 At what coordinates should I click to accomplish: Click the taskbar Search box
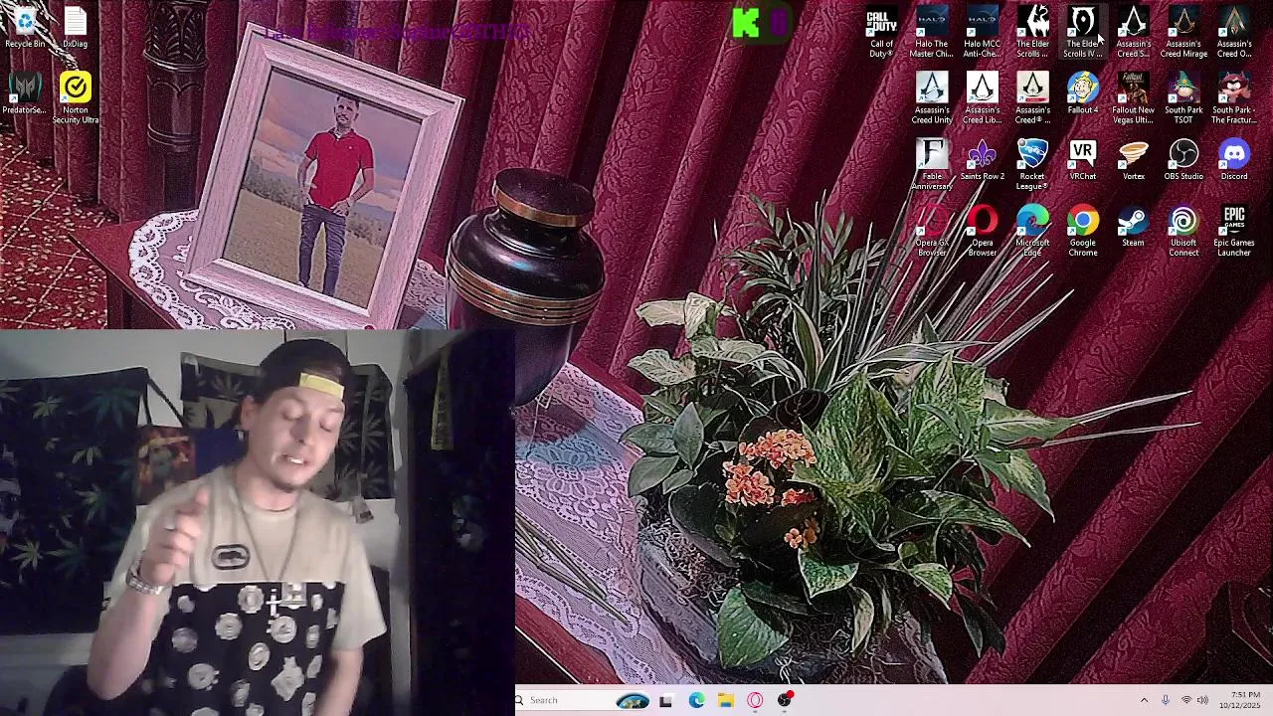point(582,700)
